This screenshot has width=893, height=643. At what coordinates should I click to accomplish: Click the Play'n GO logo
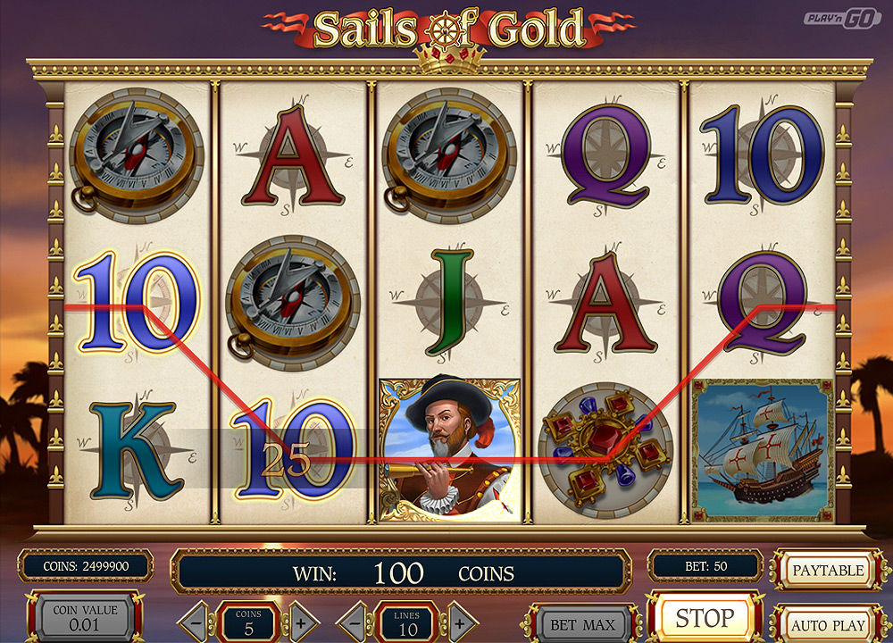click(x=842, y=19)
